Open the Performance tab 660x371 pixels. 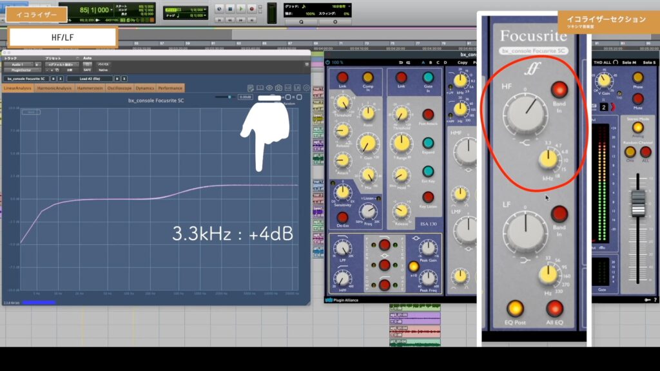(x=170, y=88)
